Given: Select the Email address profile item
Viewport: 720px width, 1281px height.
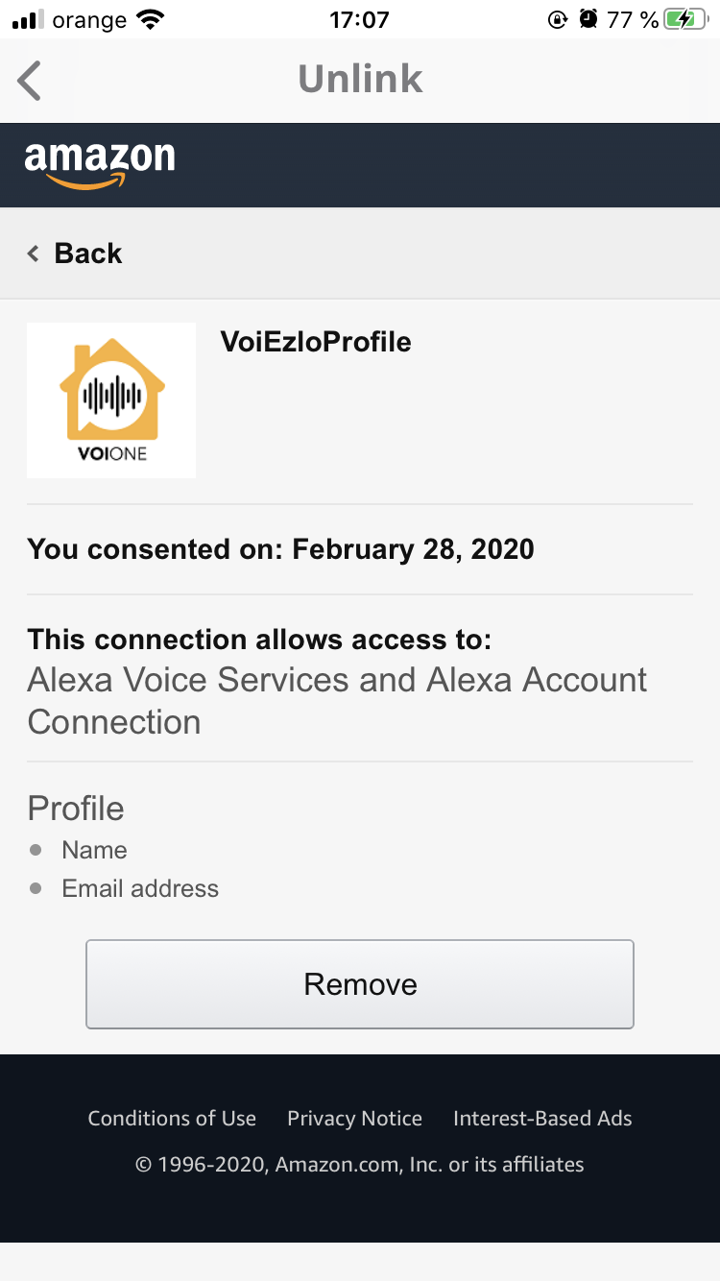Looking at the screenshot, I should tap(140, 888).
